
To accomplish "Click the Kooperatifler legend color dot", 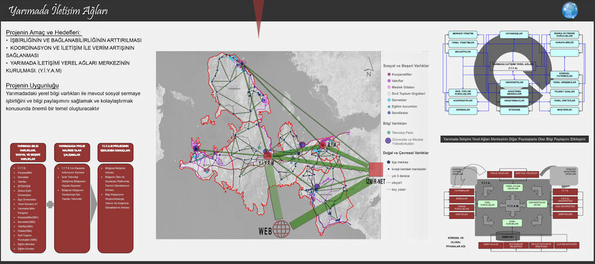I will (388, 74).
